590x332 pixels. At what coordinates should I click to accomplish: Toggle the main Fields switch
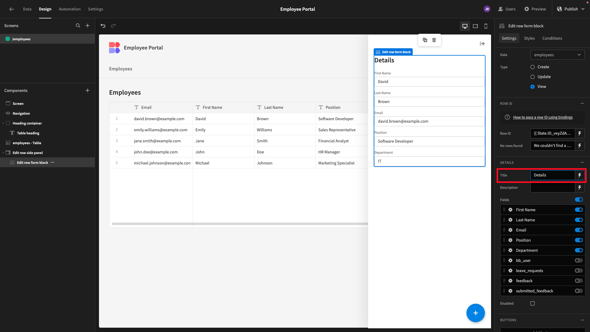coord(579,200)
